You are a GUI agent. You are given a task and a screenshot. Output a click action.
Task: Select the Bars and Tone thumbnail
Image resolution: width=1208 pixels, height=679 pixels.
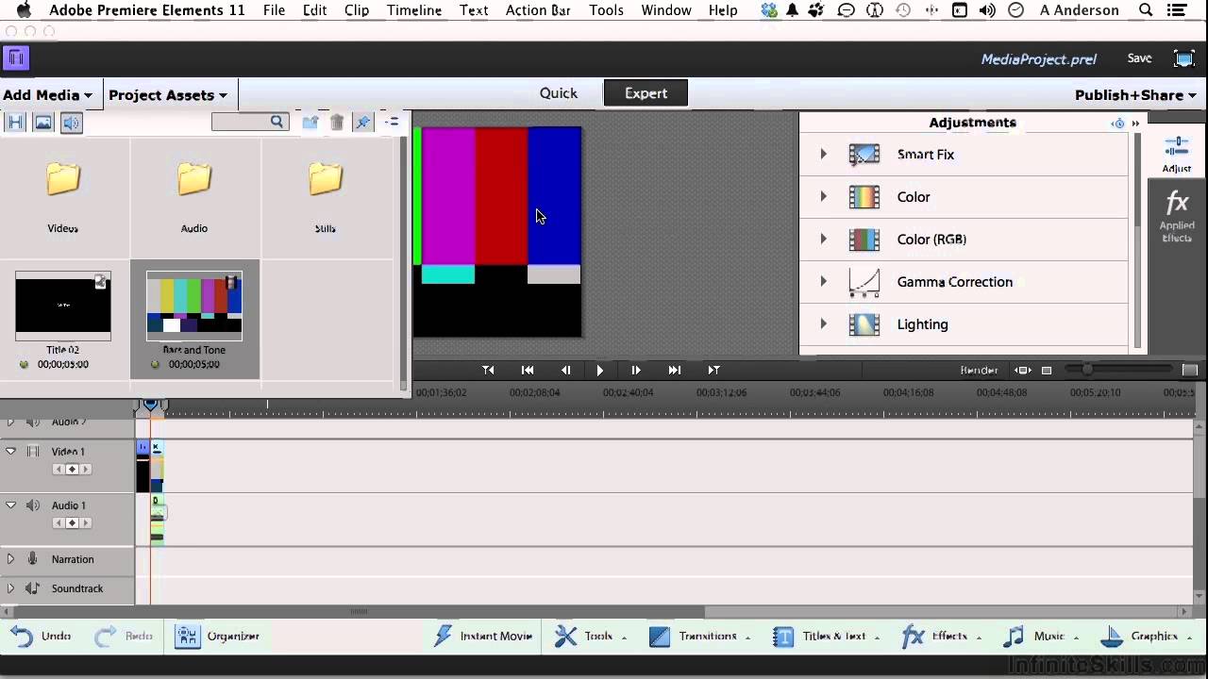pos(194,306)
